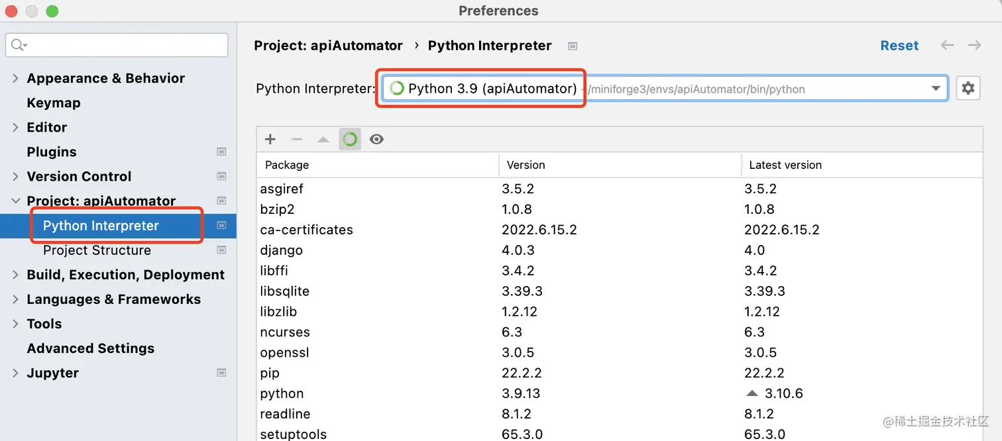The image size is (1002, 441).
Task: Expand the Appearance & Behavior section
Action: [x=15, y=78]
